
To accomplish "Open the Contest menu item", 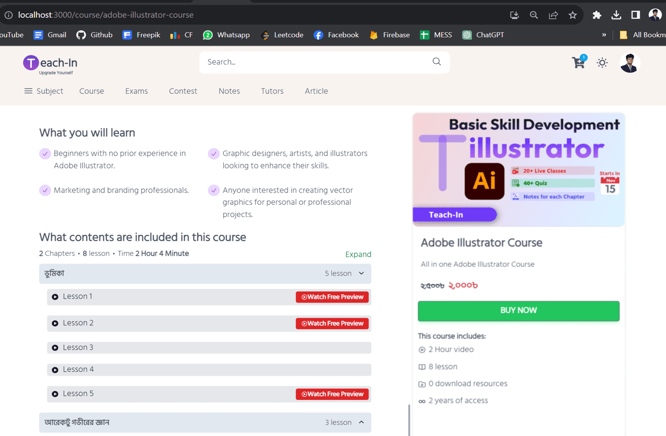I will click(183, 91).
